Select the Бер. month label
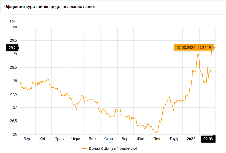Image resolution: width=226 pixels, height=153 pixels. (27, 139)
